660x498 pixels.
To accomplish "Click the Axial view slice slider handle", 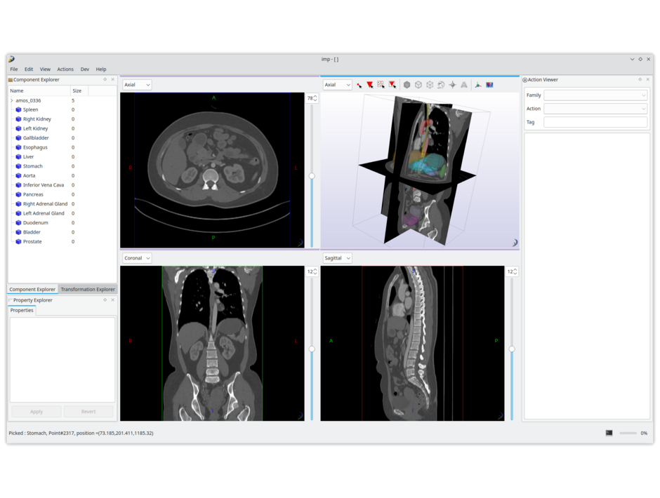I will [x=312, y=176].
